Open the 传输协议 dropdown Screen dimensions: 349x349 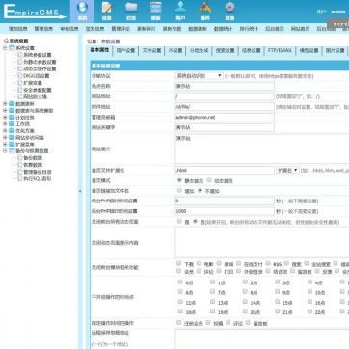pos(199,76)
